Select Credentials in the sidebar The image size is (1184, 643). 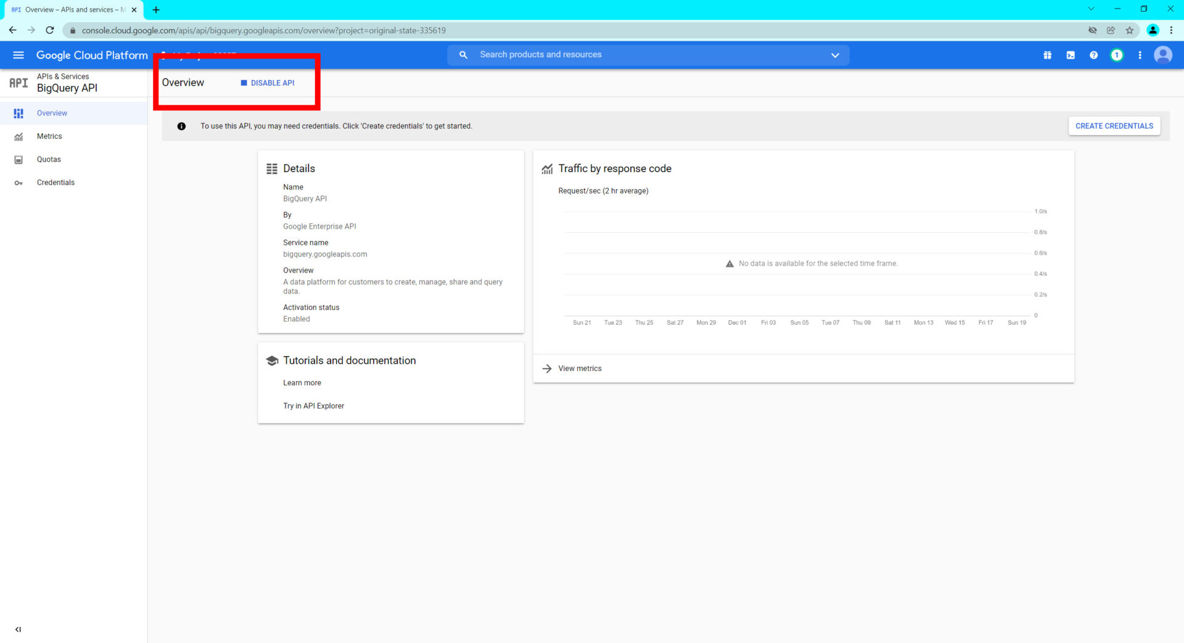tap(73, 182)
